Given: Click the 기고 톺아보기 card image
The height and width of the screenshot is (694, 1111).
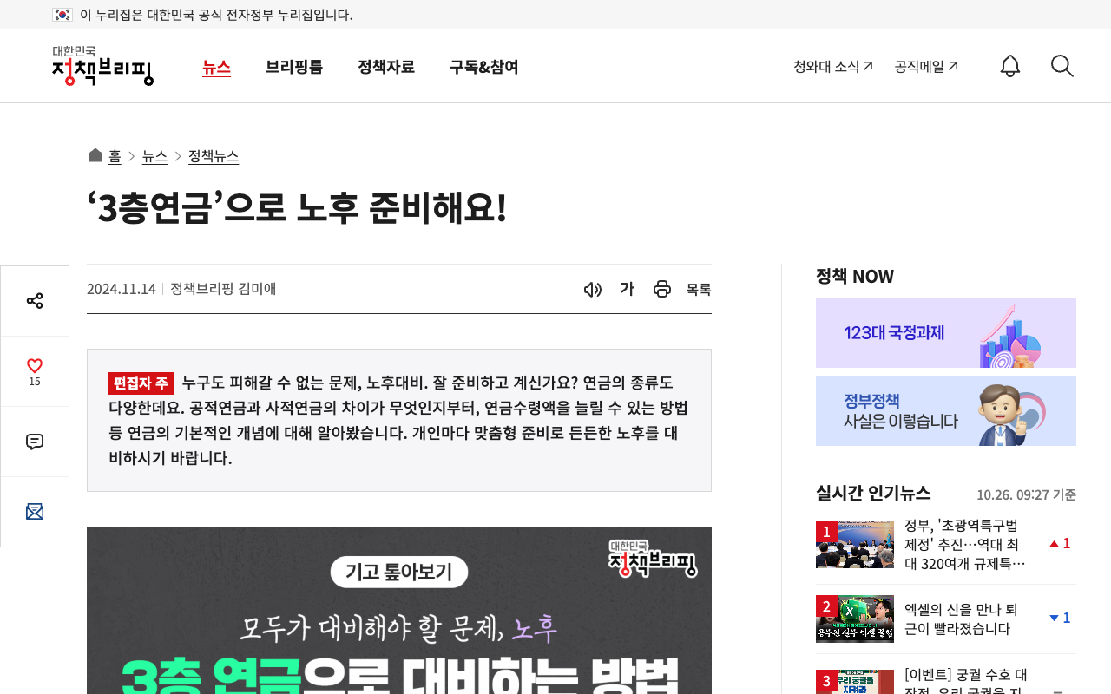Looking at the screenshot, I should tap(399, 610).
